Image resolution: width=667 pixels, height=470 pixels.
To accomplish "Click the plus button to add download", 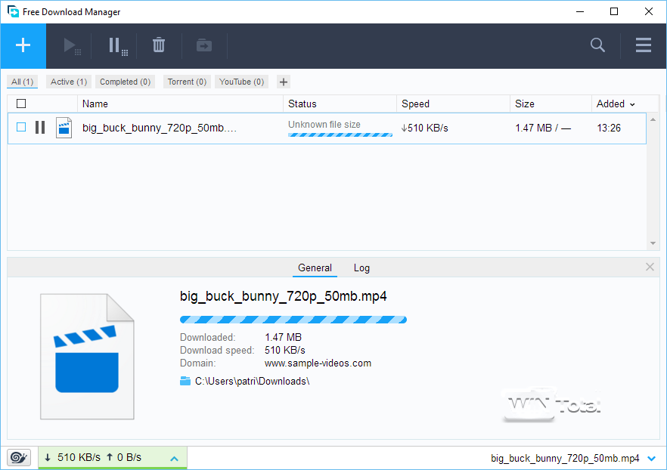I will tap(23, 45).
